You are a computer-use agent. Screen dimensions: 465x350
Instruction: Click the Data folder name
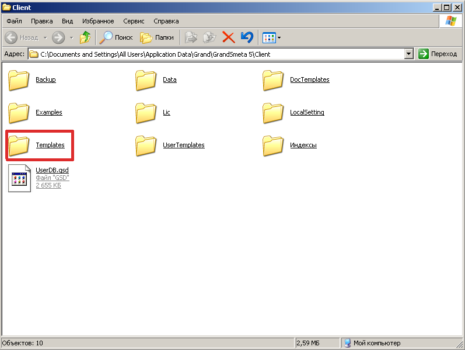[x=170, y=79]
